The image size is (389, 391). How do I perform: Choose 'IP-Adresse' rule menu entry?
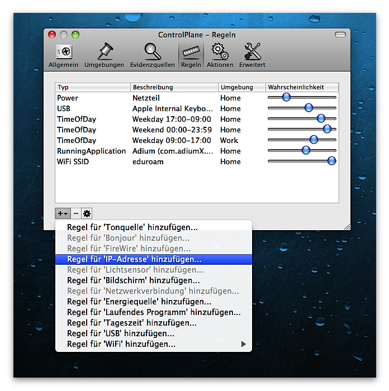point(154,259)
